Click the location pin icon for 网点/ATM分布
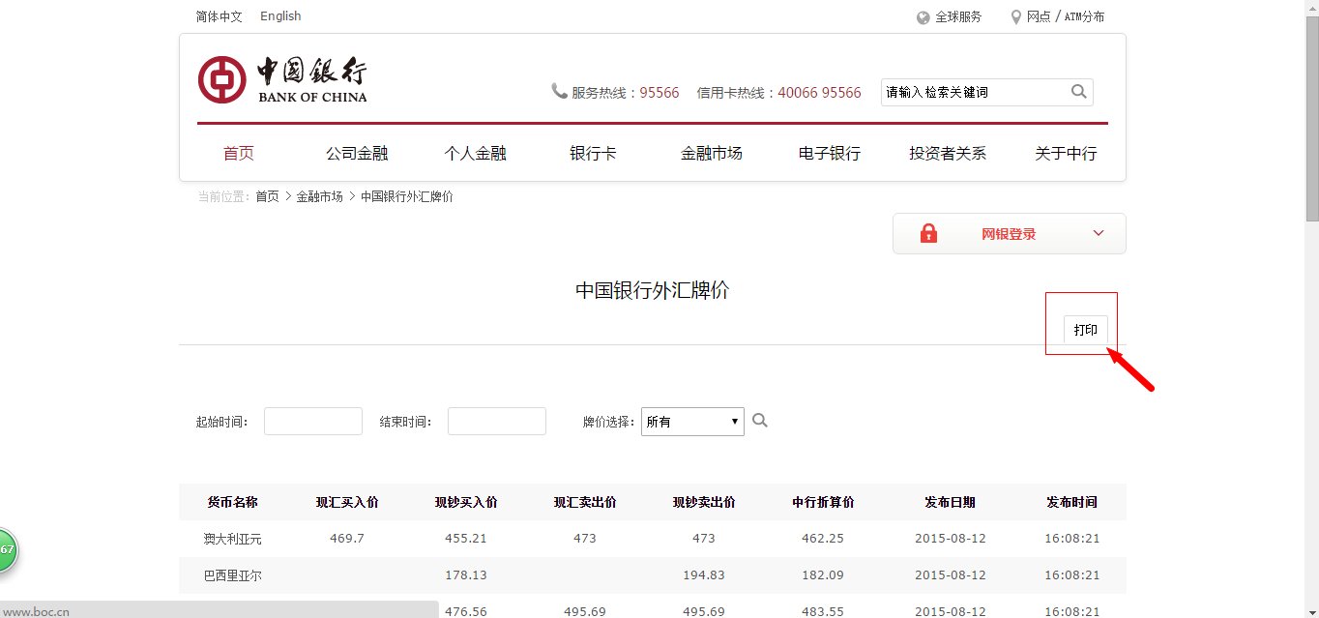 [1015, 16]
